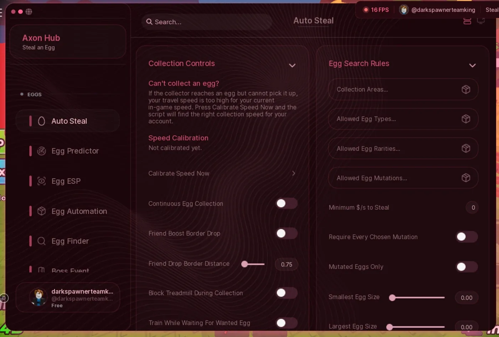Open the Egg Predictor tab
The image size is (499, 337).
tap(68, 151)
